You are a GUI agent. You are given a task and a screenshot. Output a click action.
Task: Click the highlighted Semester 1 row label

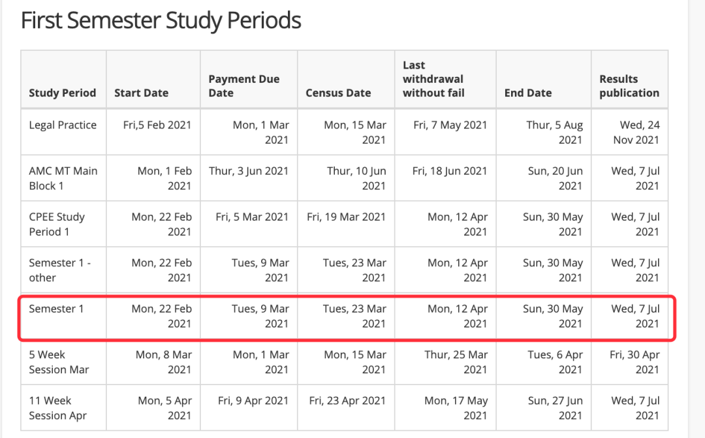(56, 309)
